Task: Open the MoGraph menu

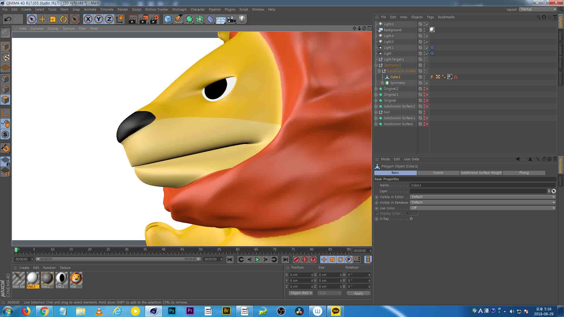Action: [179, 9]
